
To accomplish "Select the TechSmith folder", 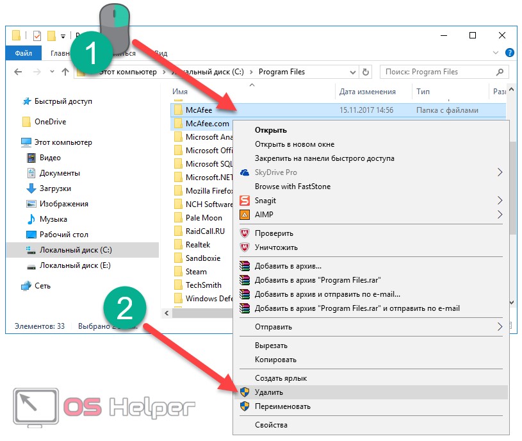I will pyautogui.click(x=204, y=285).
